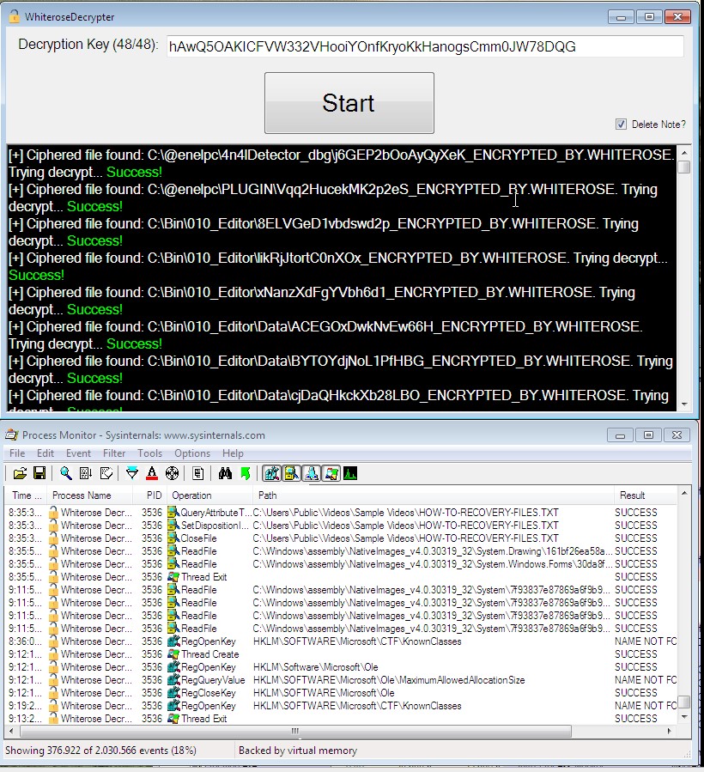Click the Jump To Object green arrow

(246, 474)
